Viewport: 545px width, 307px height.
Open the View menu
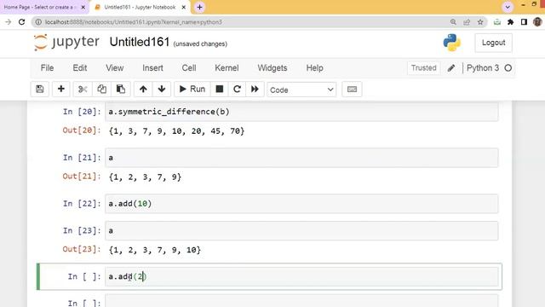point(115,68)
